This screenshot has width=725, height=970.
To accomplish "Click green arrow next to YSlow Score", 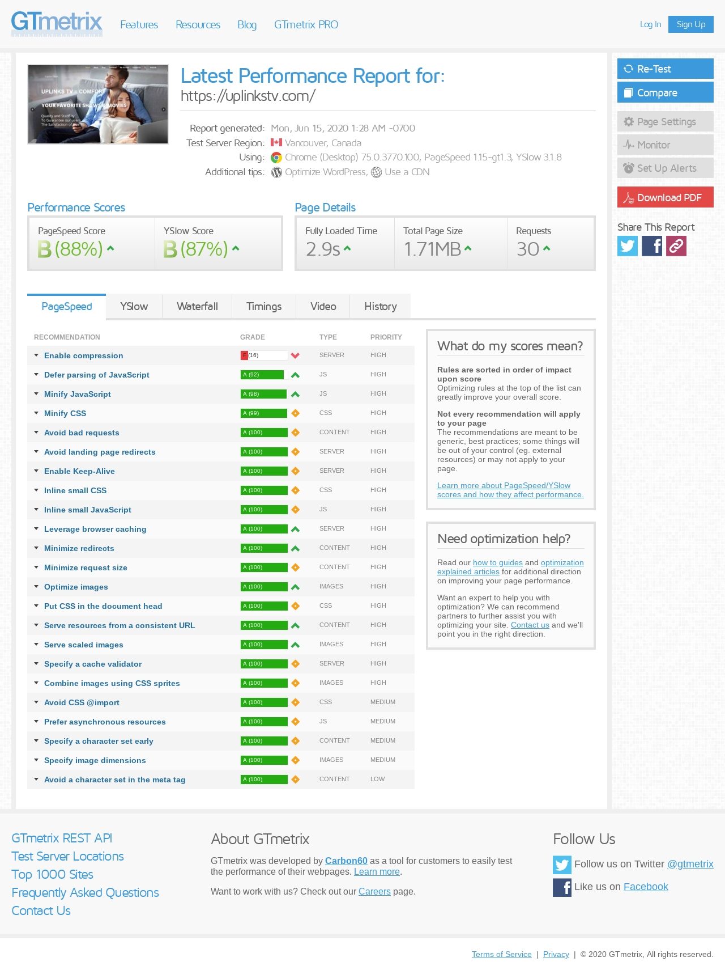I will [x=236, y=248].
